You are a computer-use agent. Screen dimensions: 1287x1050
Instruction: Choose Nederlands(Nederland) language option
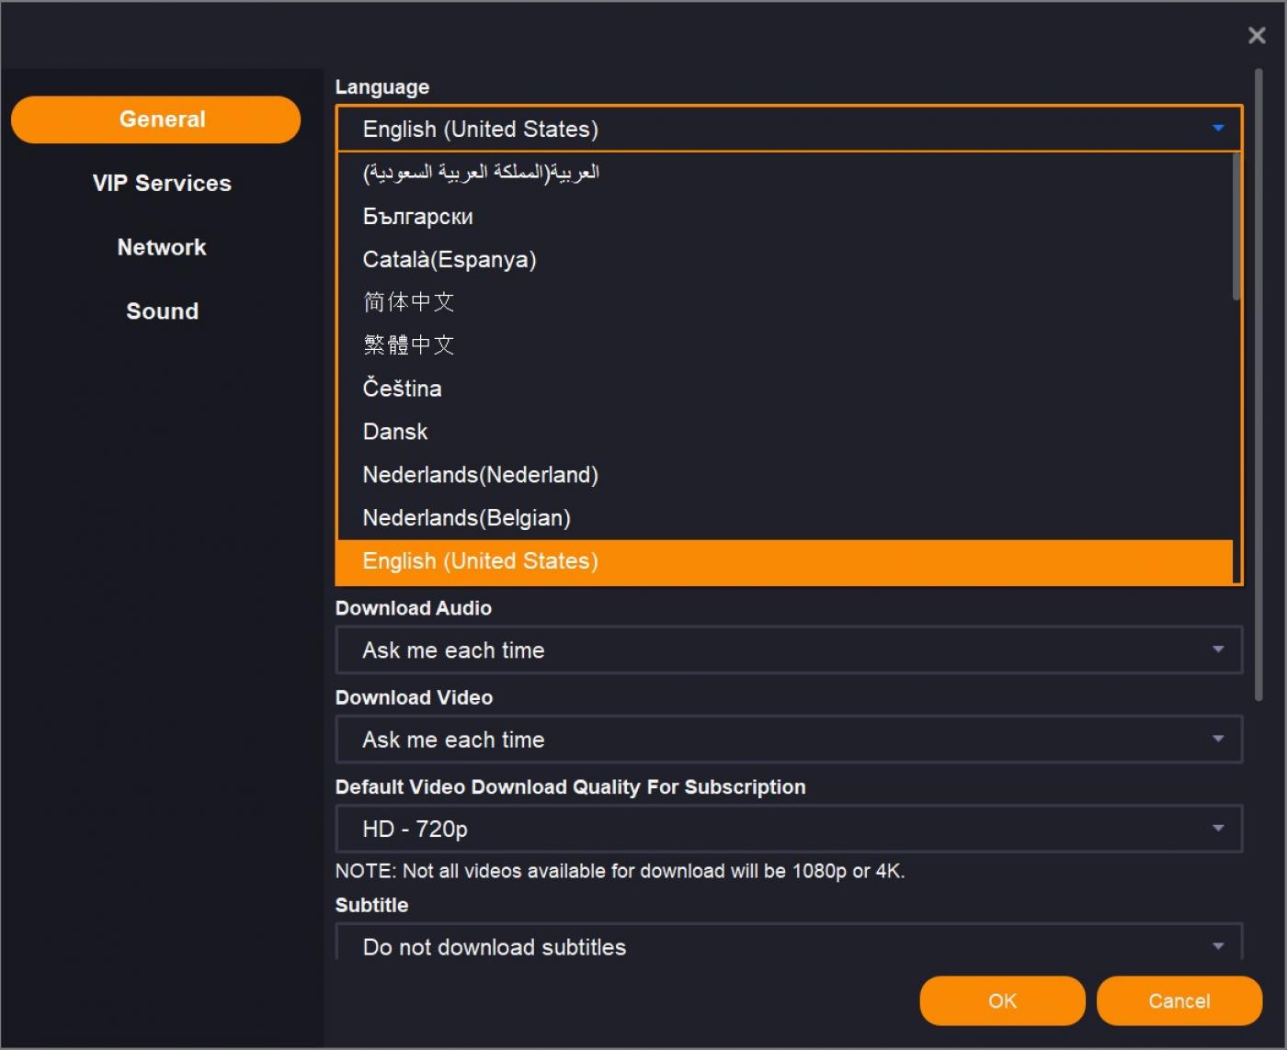click(x=481, y=475)
